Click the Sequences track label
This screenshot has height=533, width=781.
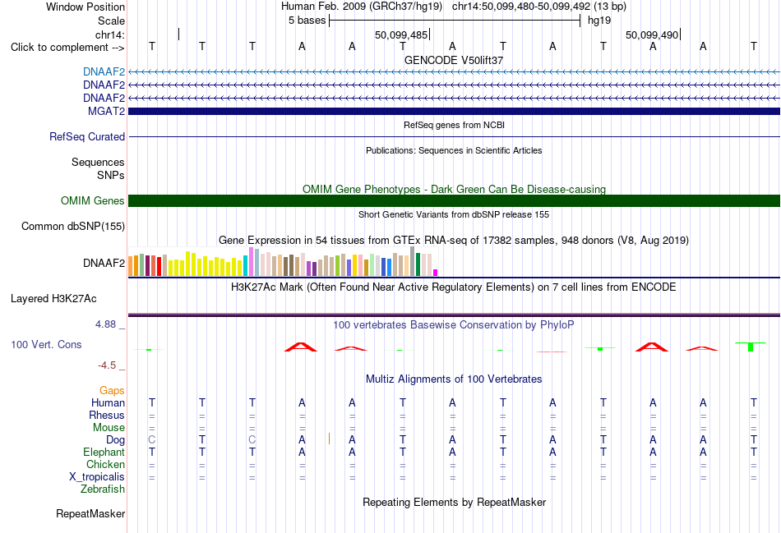tap(98, 163)
